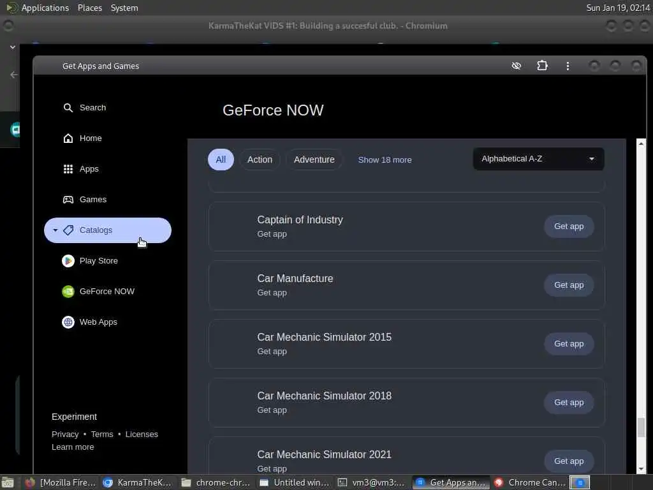Screen dimensions: 653x490
Task: Open the Licenses link
Action: click(142, 434)
